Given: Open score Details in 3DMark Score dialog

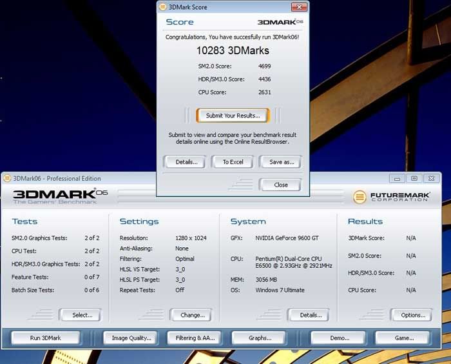Looking at the screenshot, I should [x=185, y=162].
